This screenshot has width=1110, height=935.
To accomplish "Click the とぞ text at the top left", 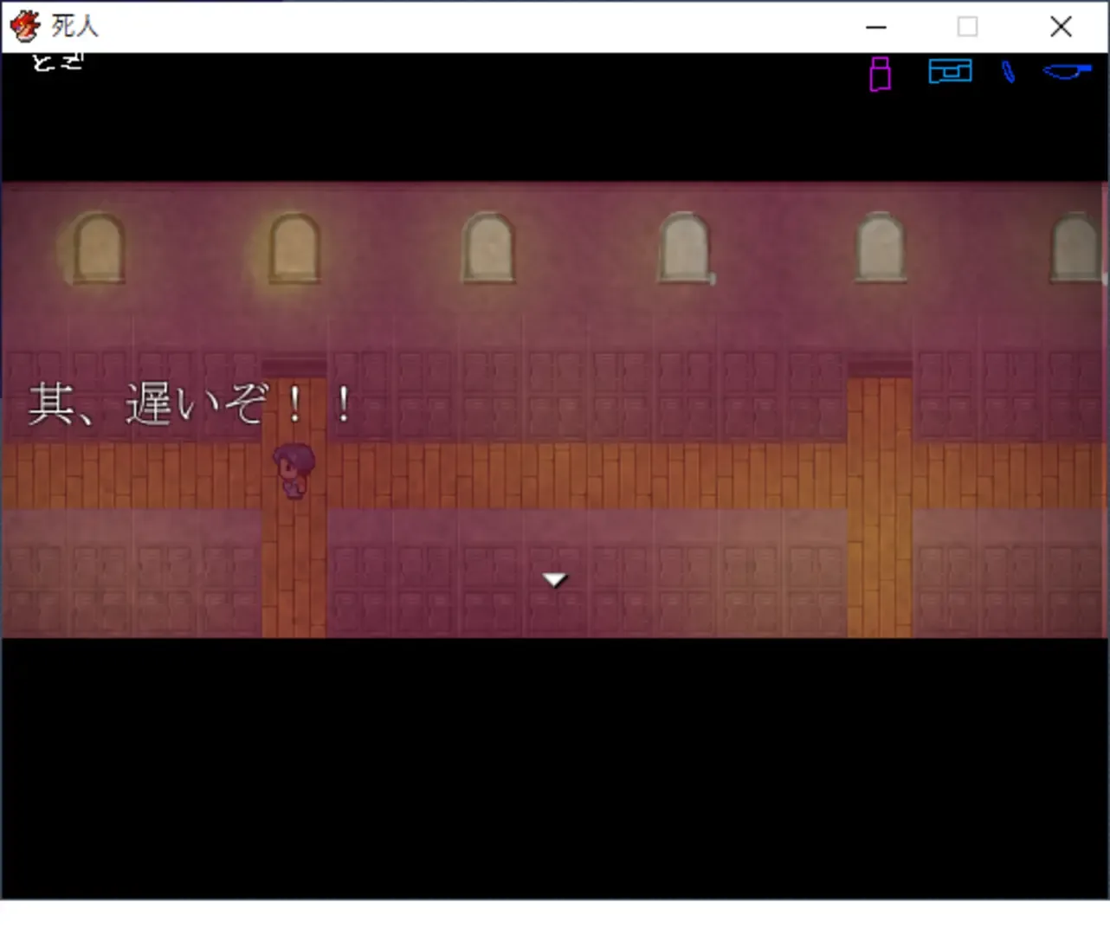I will [56, 59].
